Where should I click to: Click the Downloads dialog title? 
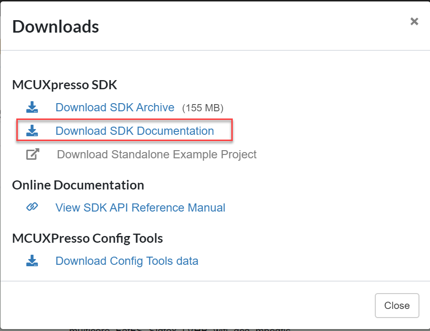[x=56, y=26]
